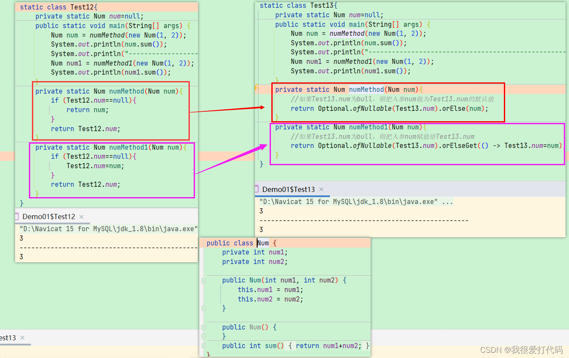
Task: Click the numMethod1(Num num) signature in Test13
Action: (x=351, y=127)
